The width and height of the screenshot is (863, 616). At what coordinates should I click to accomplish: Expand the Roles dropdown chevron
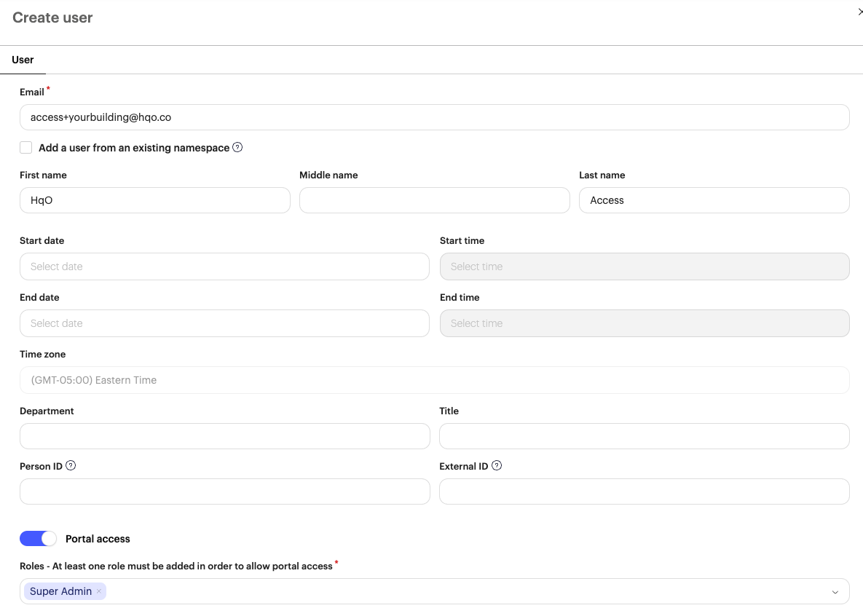point(835,592)
